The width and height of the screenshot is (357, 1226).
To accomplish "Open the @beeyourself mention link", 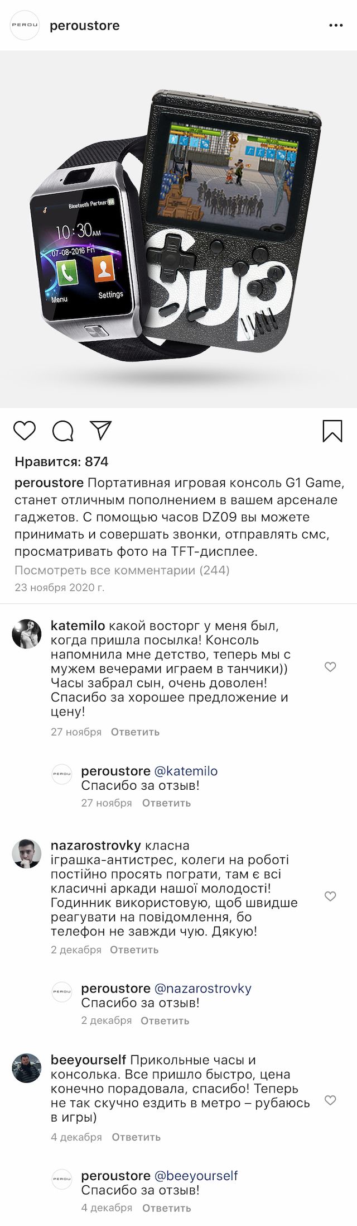I will coord(195,1176).
